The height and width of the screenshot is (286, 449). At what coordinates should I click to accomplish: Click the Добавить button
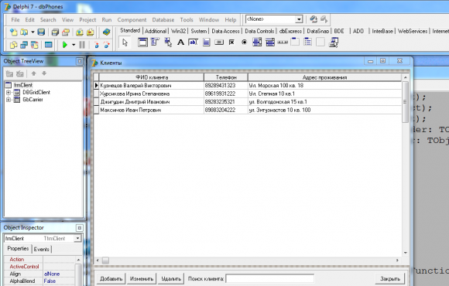click(111, 278)
